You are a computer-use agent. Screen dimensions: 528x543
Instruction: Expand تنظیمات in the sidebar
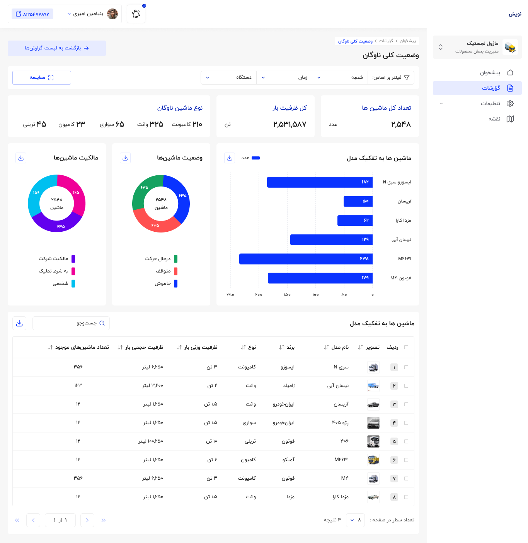pos(477,104)
